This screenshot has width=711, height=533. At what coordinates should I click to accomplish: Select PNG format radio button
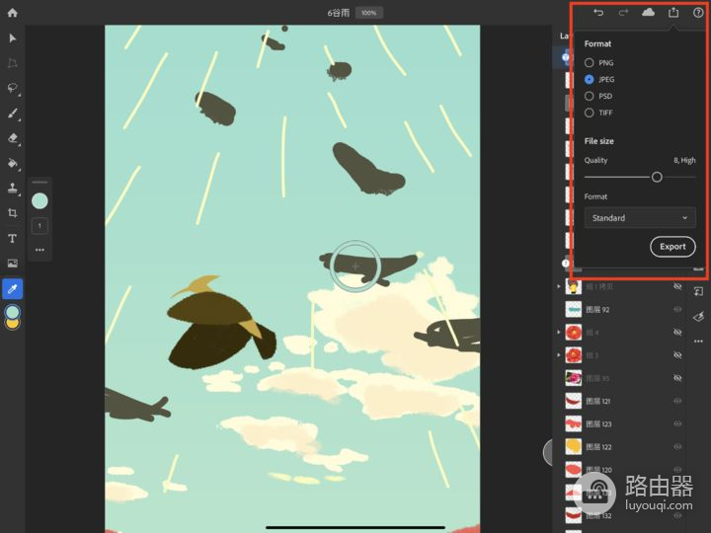point(590,63)
